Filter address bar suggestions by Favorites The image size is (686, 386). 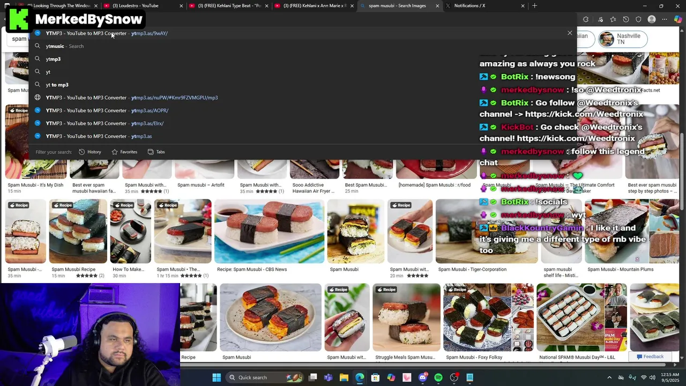tap(124, 152)
